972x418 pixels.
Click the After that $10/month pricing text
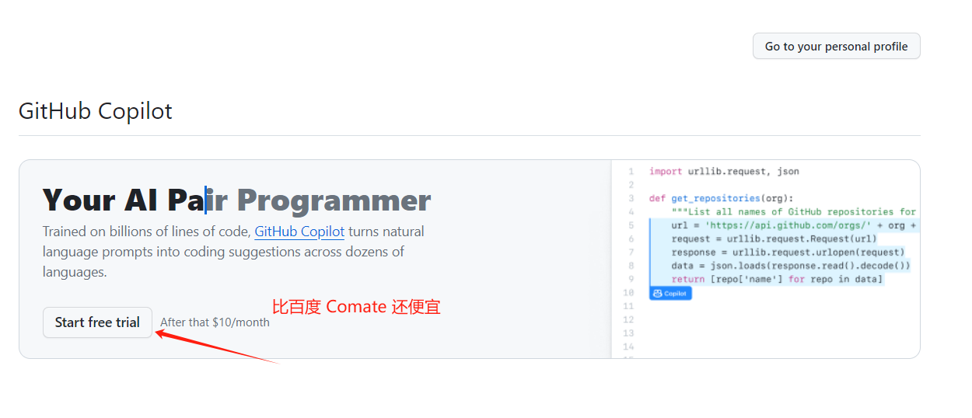coord(215,322)
